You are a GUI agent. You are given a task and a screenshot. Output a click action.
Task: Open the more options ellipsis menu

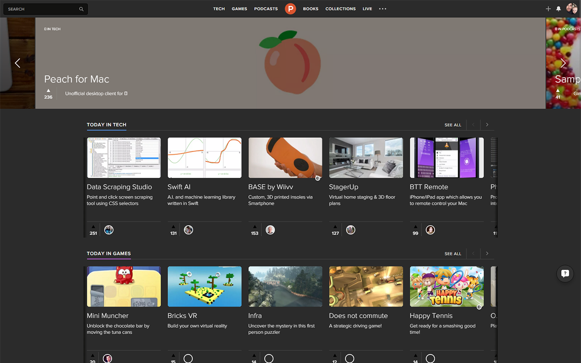tap(383, 9)
